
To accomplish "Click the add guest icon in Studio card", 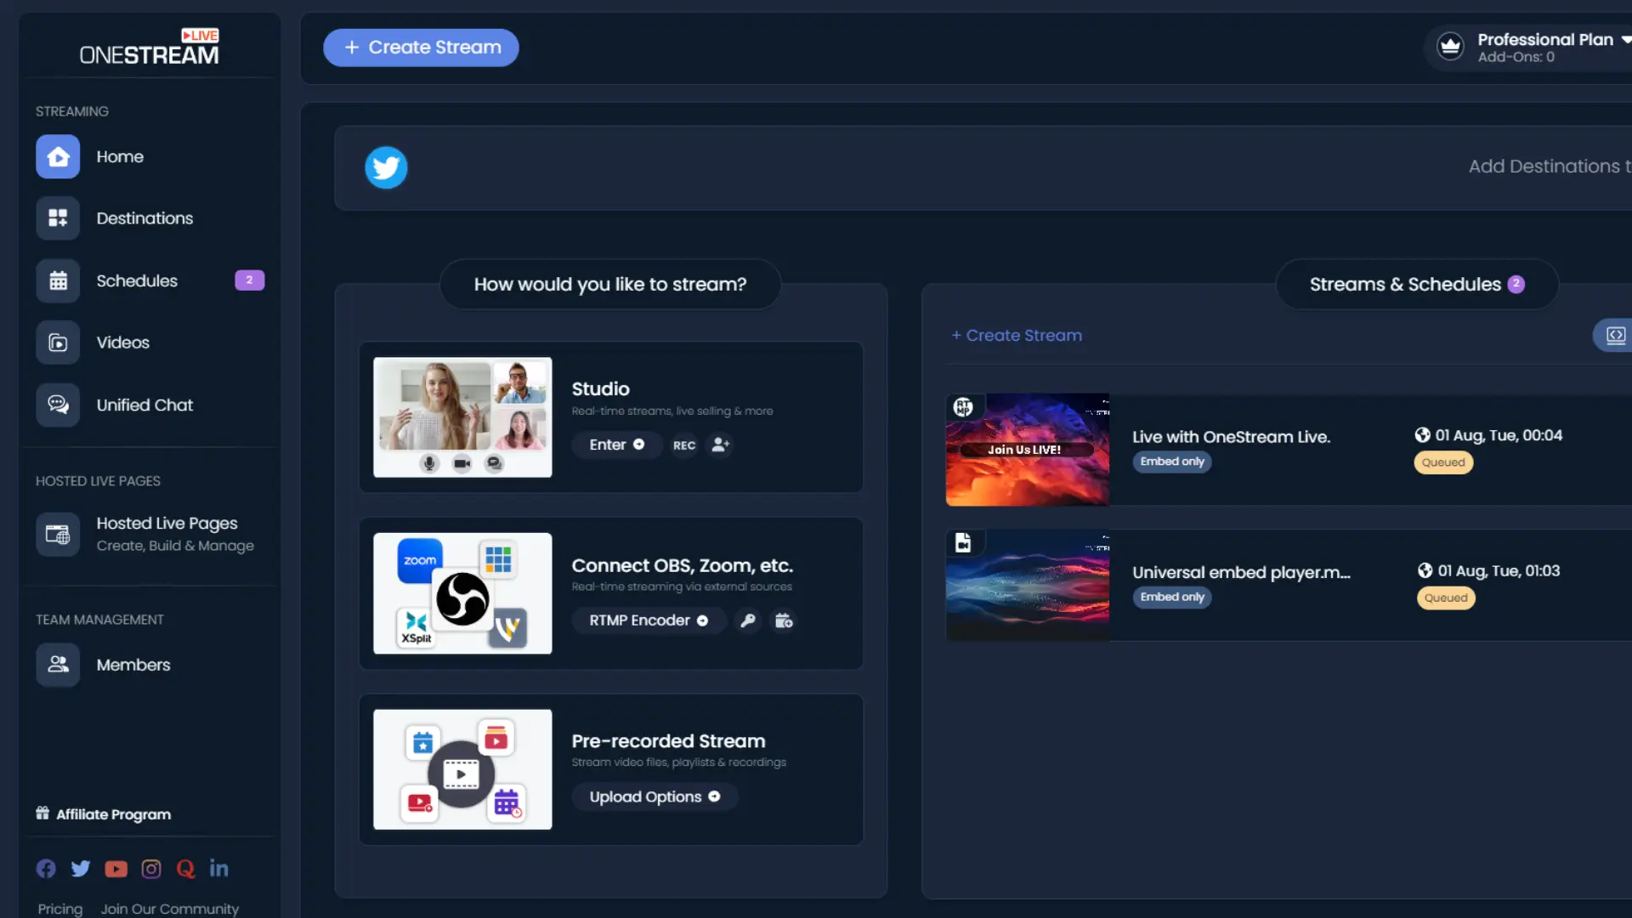I will (720, 445).
